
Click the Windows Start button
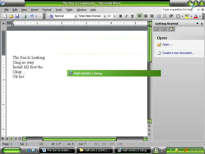[x=12, y=150]
